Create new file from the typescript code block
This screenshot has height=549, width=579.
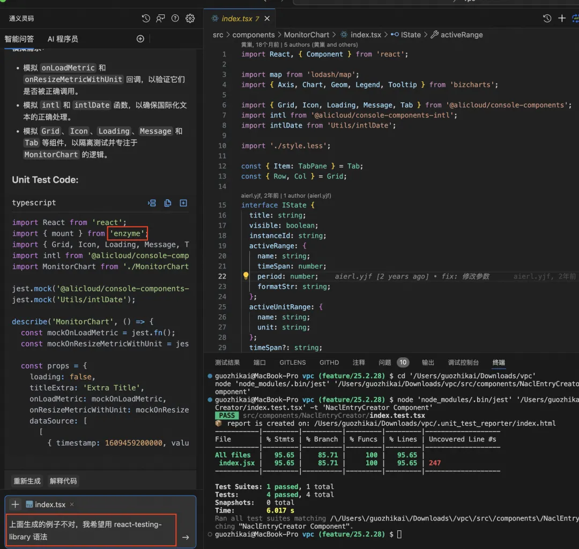[183, 203]
